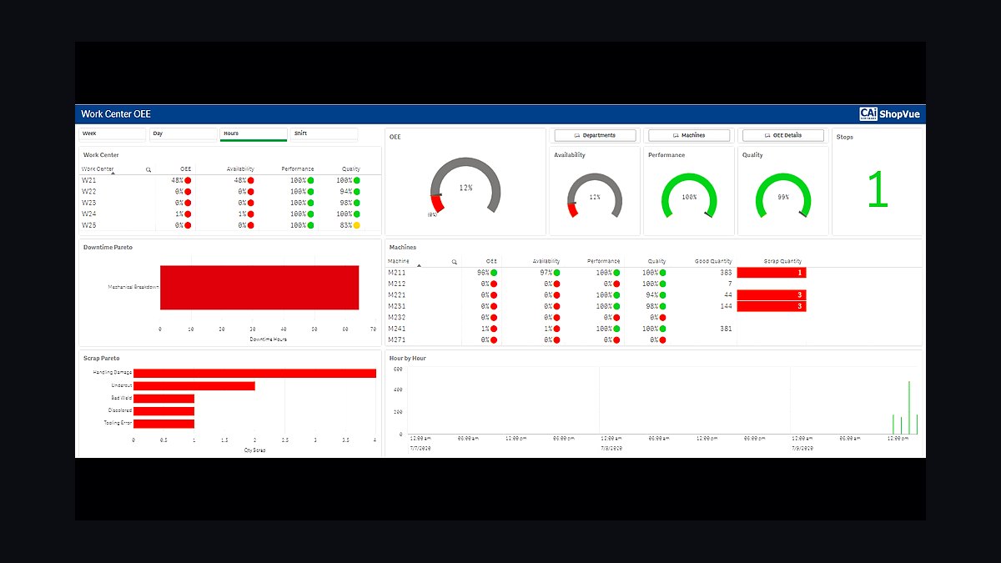The height and width of the screenshot is (563, 1001).
Task: Sort Work Center table by Performance header
Action: pyautogui.click(x=298, y=169)
